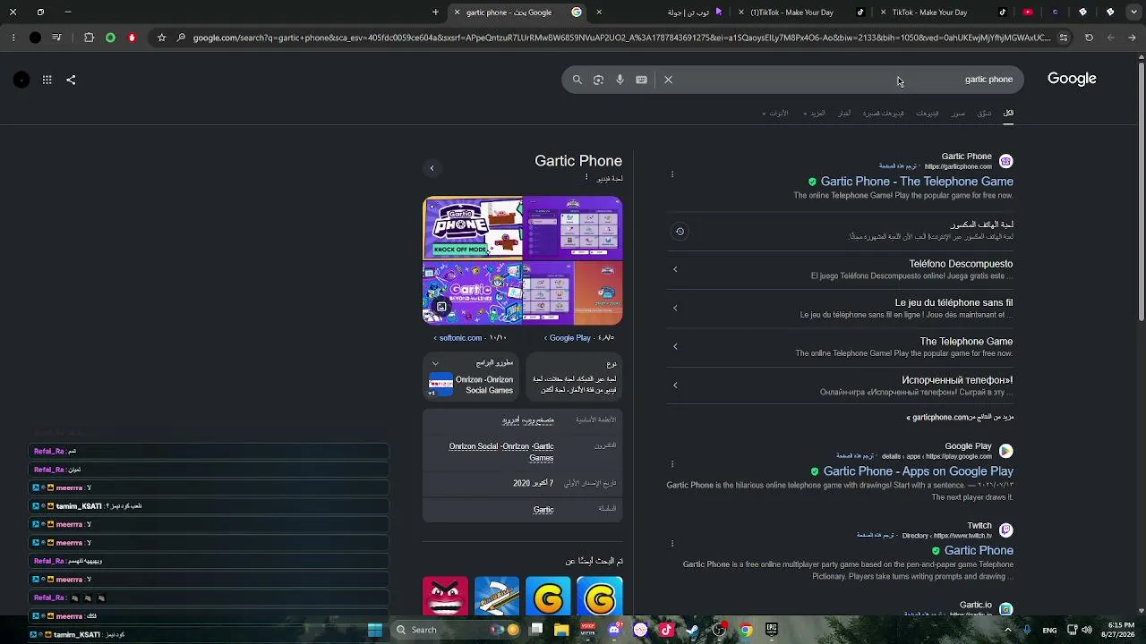Open 'Gartic Phone - The Telephone Game' result
The image size is (1146, 644).
(x=917, y=182)
